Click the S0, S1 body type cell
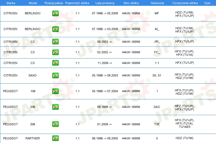The width and height of the screenshot is (216, 143). point(157,75)
